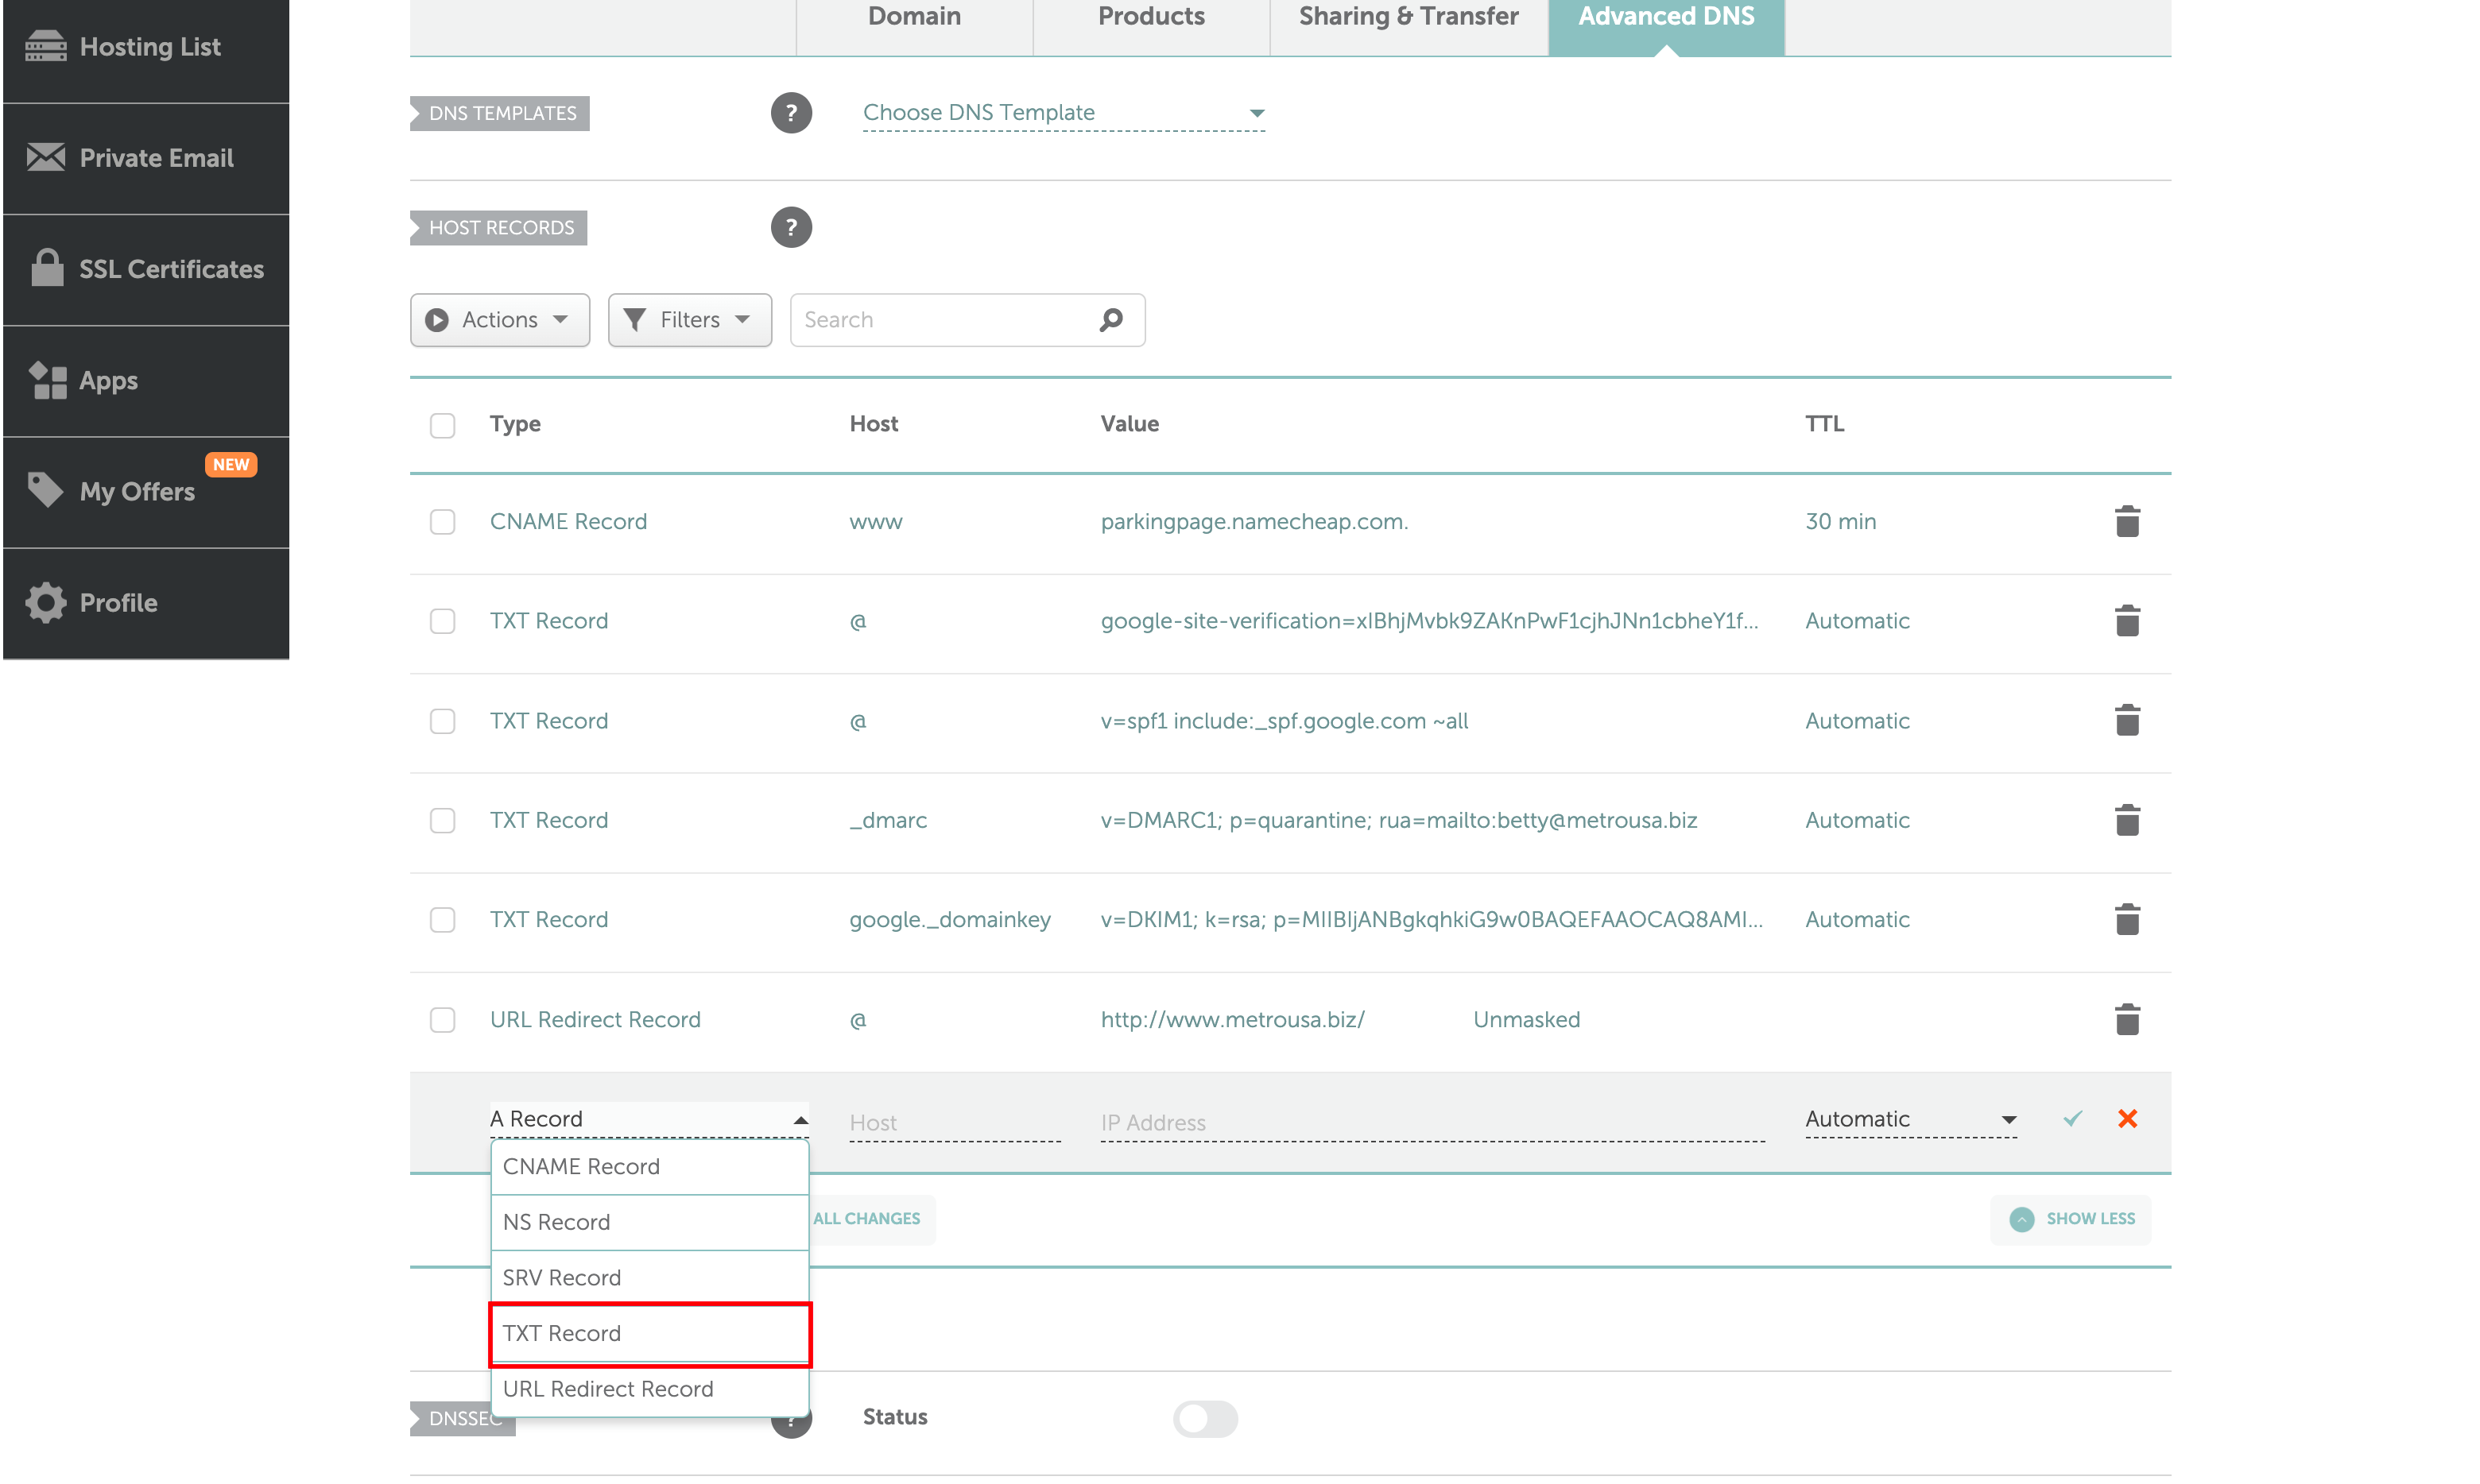Switch to the Sharing & Transfer tab
The width and height of the screenshot is (2480, 1484).
click(1408, 18)
